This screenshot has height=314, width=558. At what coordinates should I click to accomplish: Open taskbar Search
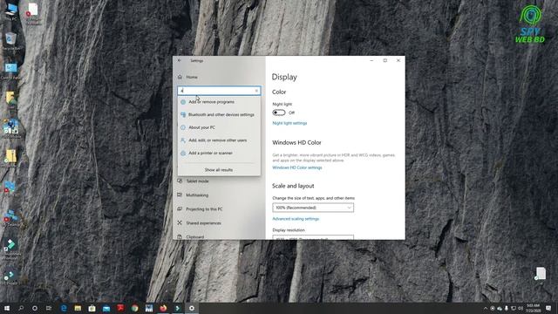tap(21, 308)
